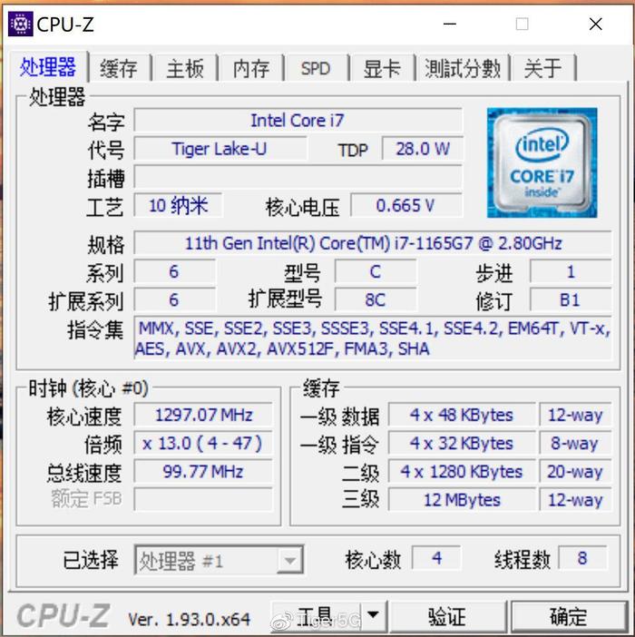This screenshot has width=635, height=637.
Task: Switch to the 显卡 tab
Action: click(x=382, y=68)
